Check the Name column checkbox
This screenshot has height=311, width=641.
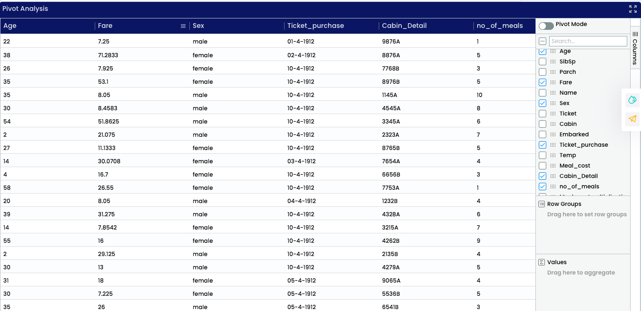coord(543,93)
